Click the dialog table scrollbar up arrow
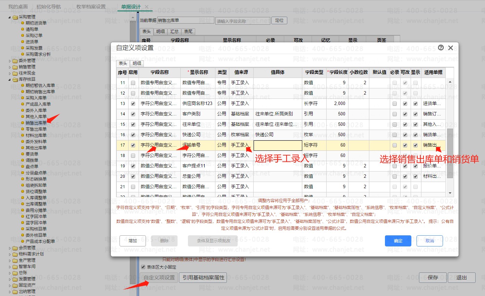This screenshot has width=485, height=296. point(450,82)
